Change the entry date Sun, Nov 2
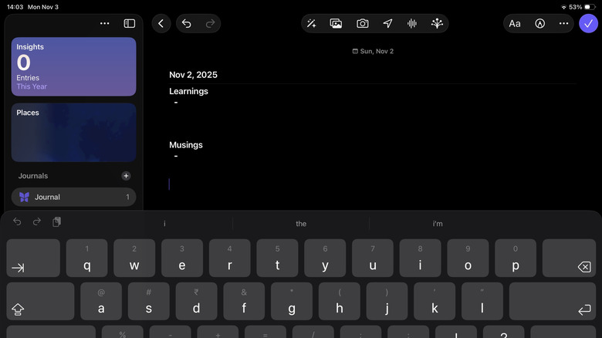Image resolution: width=602 pixels, height=338 pixels. coord(373,51)
